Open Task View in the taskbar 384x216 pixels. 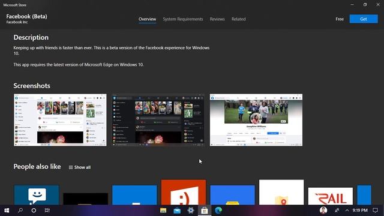coord(47,211)
